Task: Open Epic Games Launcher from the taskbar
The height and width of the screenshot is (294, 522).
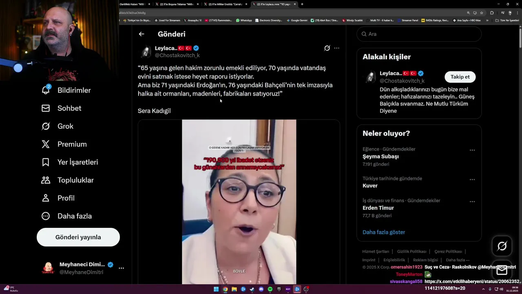Action: (279, 289)
